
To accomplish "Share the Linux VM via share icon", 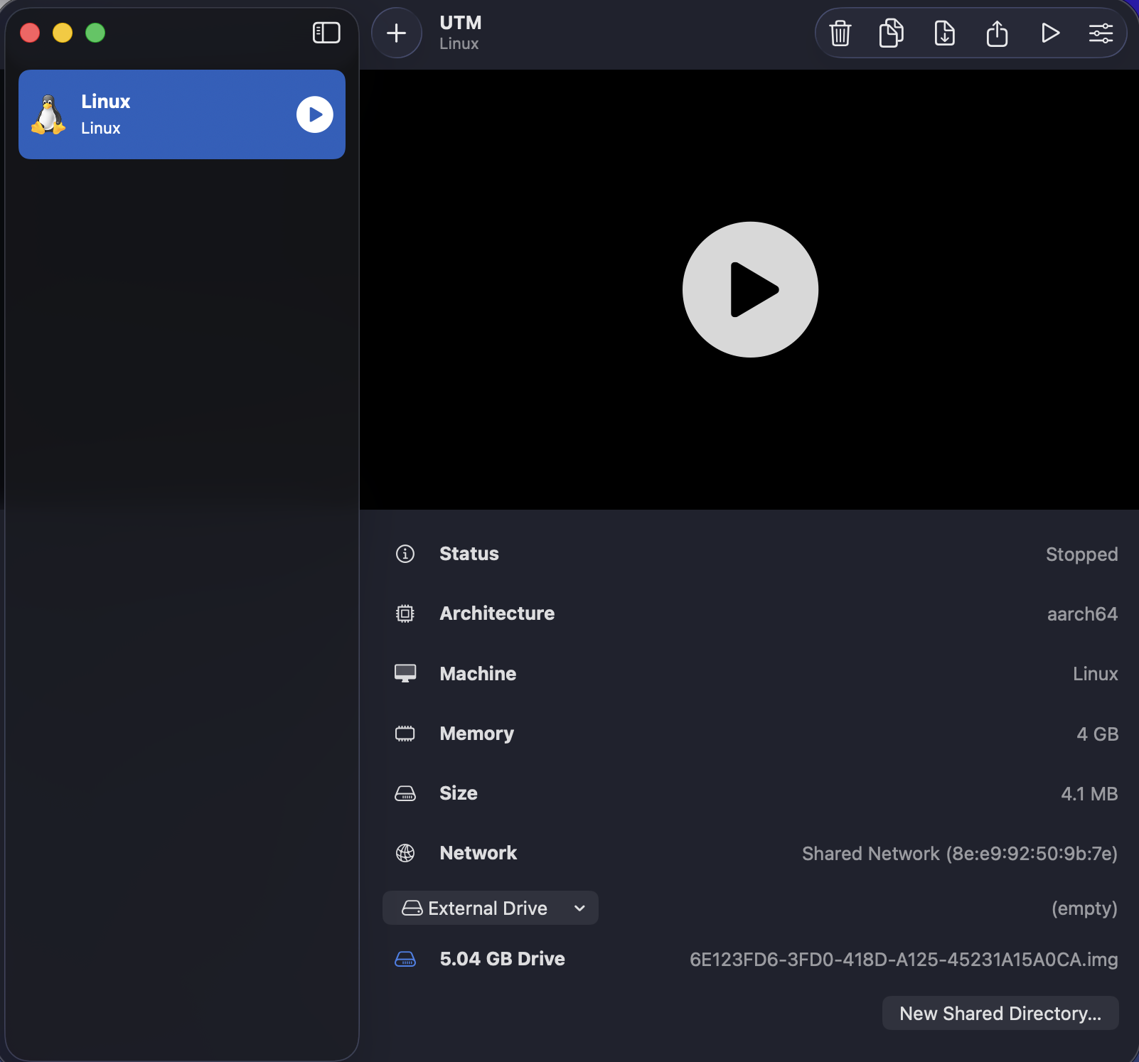I will coord(998,33).
